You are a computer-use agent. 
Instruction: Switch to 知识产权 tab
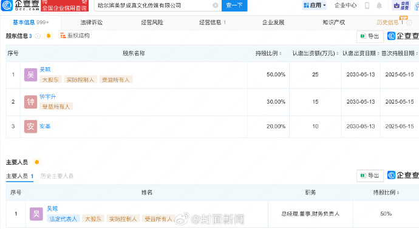coord(334,22)
